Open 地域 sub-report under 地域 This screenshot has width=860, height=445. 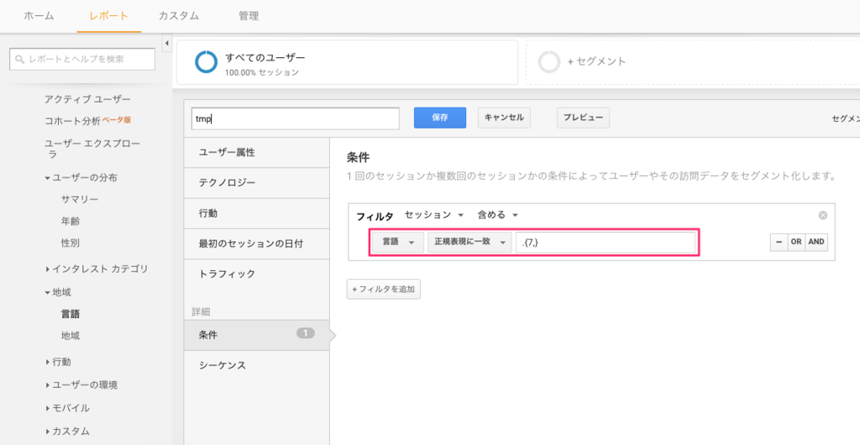(x=71, y=335)
